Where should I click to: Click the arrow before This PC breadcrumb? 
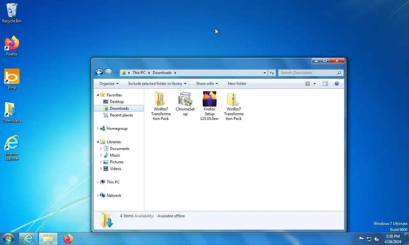tap(129, 73)
